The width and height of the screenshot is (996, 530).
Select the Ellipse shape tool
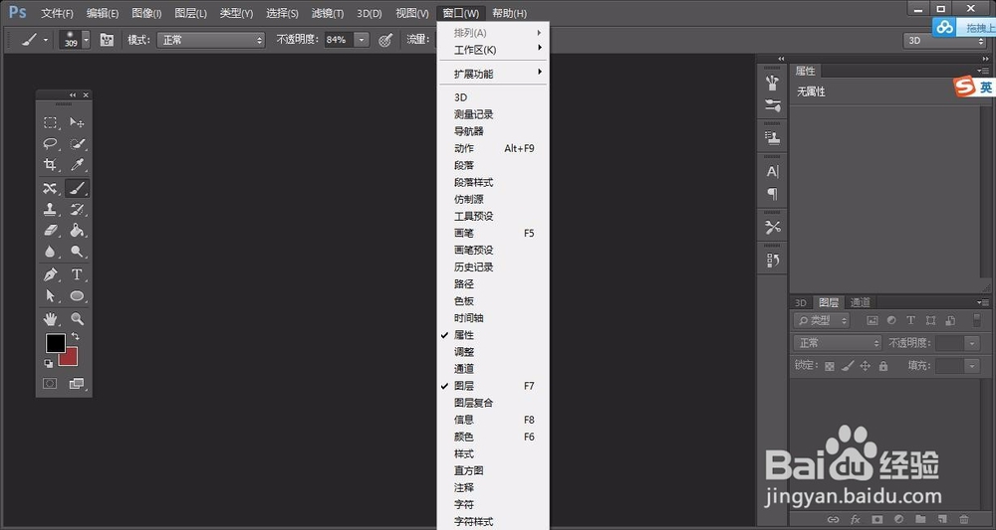[77, 296]
